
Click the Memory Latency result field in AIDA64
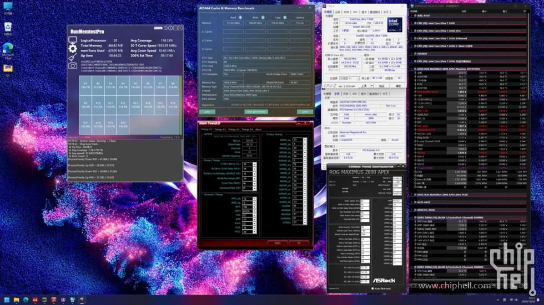(x=300, y=23)
